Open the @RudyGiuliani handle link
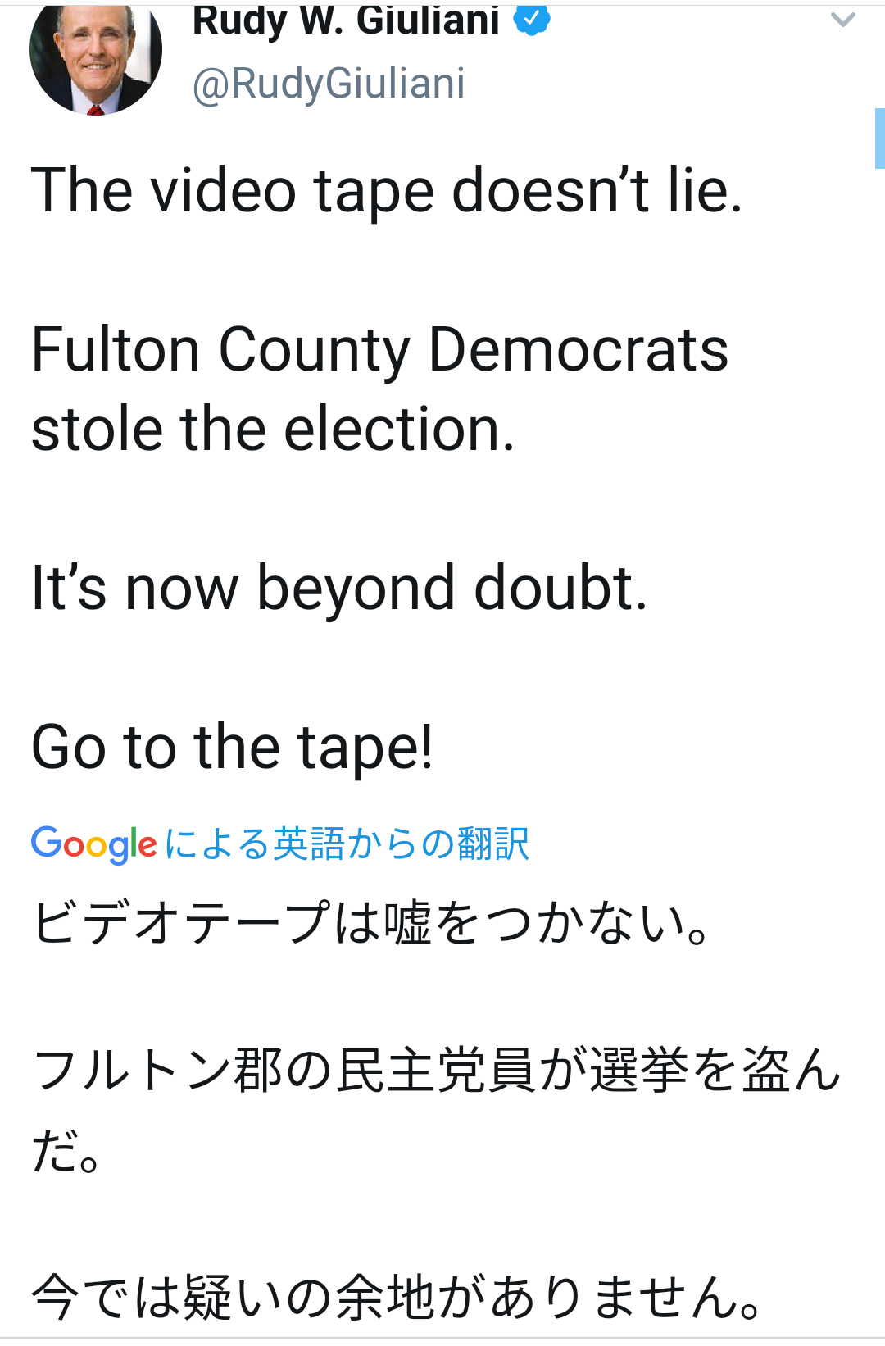 coord(329,84)
